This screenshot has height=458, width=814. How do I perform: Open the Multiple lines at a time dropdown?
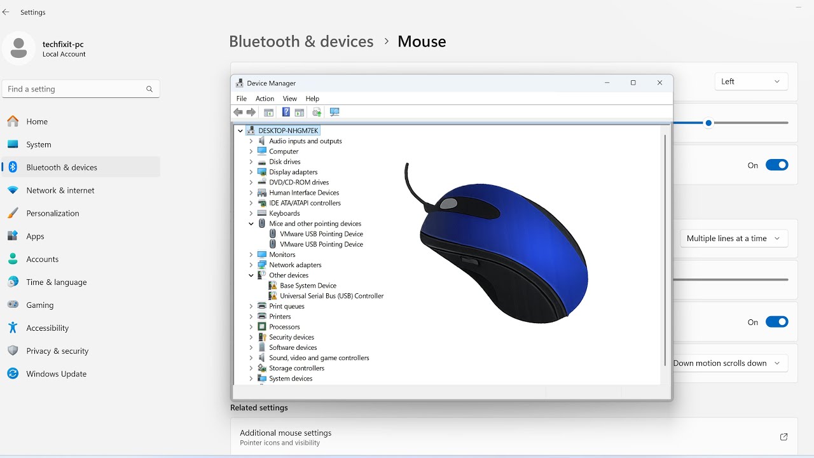tap(734, 239)
